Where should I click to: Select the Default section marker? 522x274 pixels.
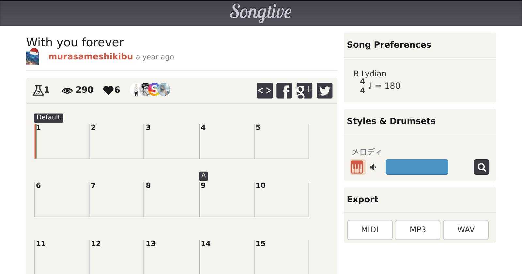click(48, 117)
